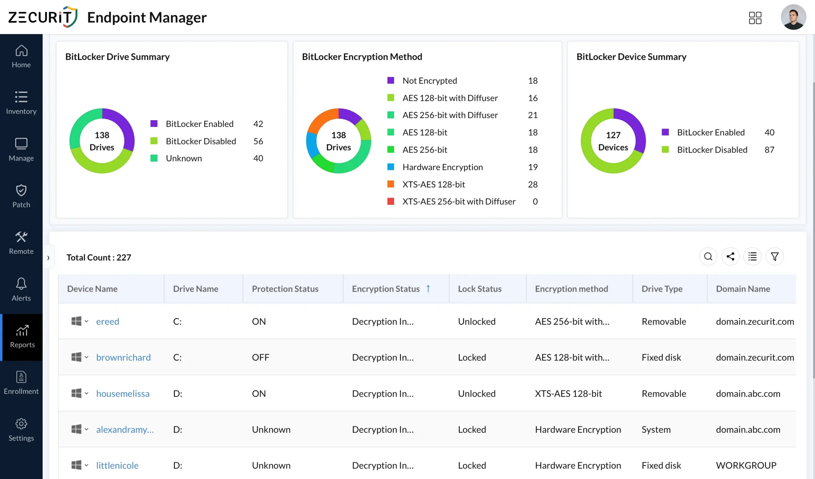Click the Windows icon for brownrichard
Screen dimensions: 815x479
tap(76, 357)
